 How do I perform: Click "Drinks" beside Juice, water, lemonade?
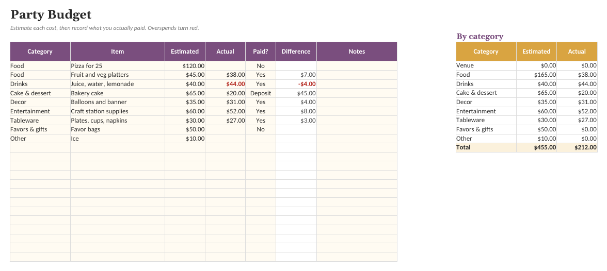[x=40, y=84]
